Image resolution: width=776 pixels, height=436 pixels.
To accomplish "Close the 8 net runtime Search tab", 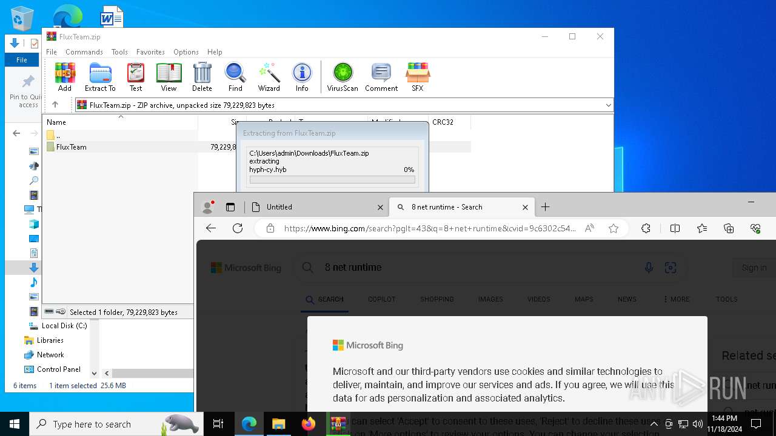I will 525,207.
